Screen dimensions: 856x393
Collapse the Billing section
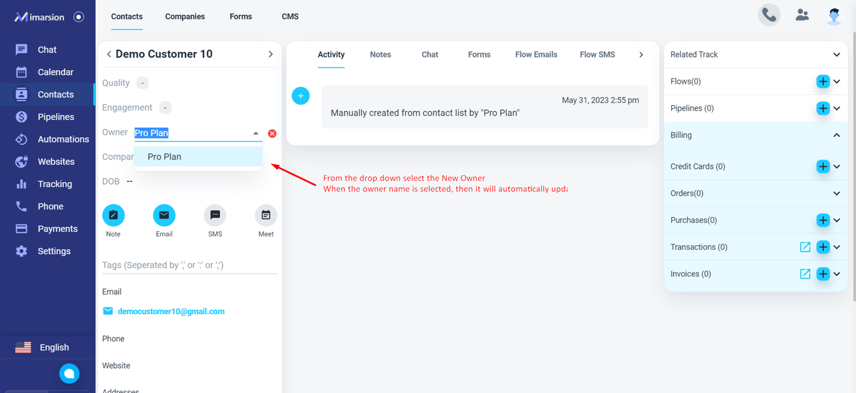(837, 135)
